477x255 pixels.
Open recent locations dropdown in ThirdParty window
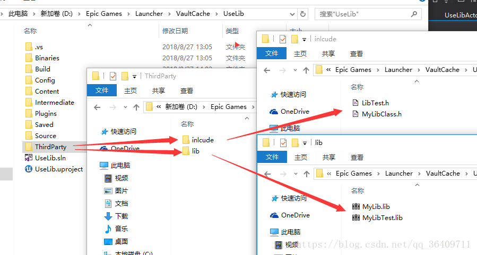125,107
